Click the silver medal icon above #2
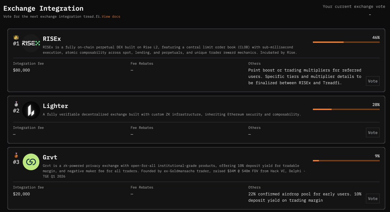 pyautogui.click(x=16, y=104)
